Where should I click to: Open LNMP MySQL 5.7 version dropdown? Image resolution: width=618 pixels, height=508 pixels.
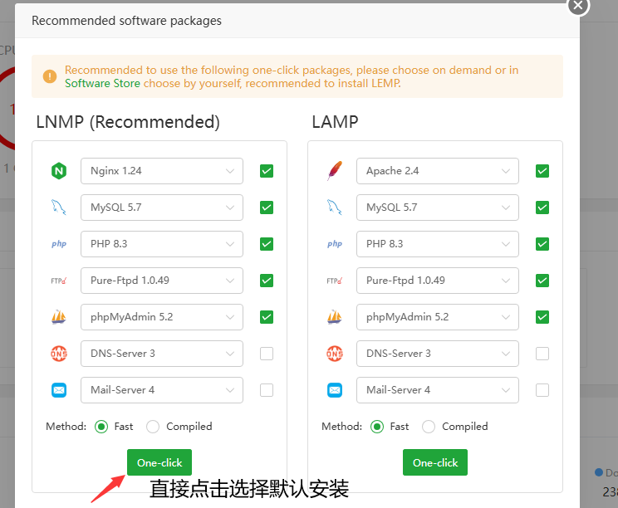click(x=162, y=208)
